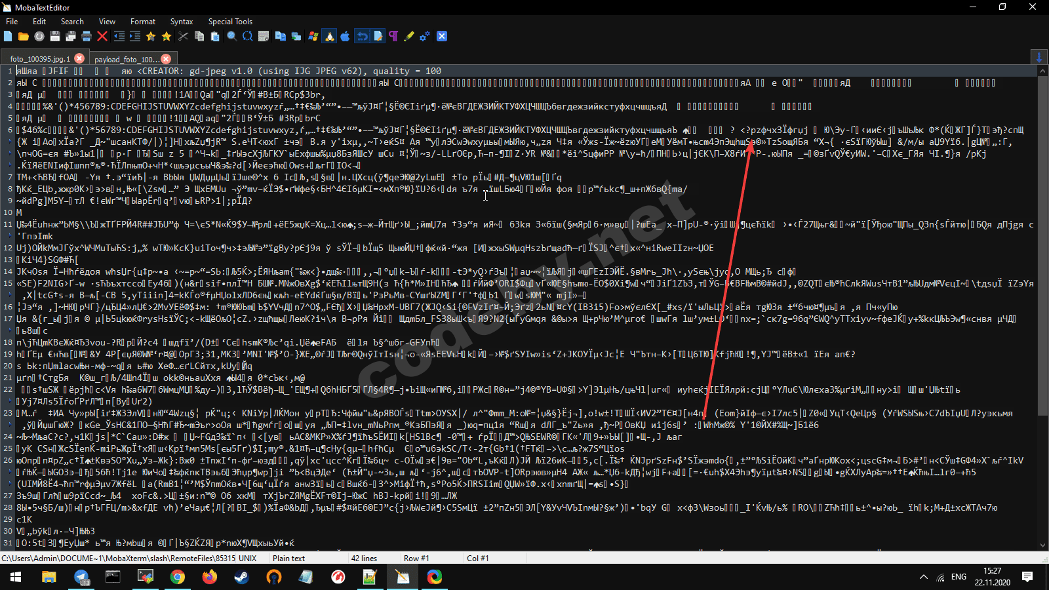Open Google Chrome from the taskbar
The height and width of the screenshot is (590, 1049).
pyautogui.click(x=177, y=577)
